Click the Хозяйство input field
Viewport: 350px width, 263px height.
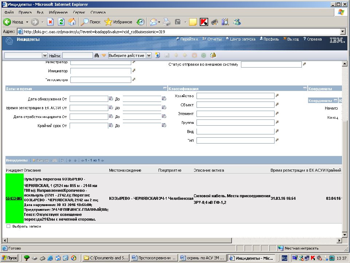[x=235, y=96]
